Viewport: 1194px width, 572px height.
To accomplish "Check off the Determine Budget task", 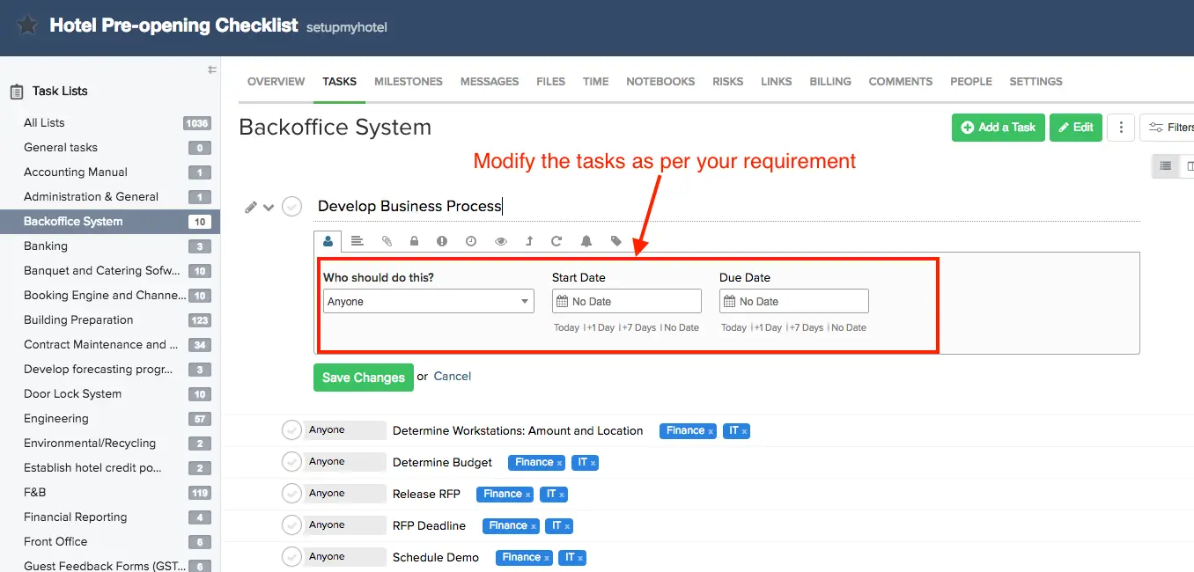I will (x=291, y=462).
